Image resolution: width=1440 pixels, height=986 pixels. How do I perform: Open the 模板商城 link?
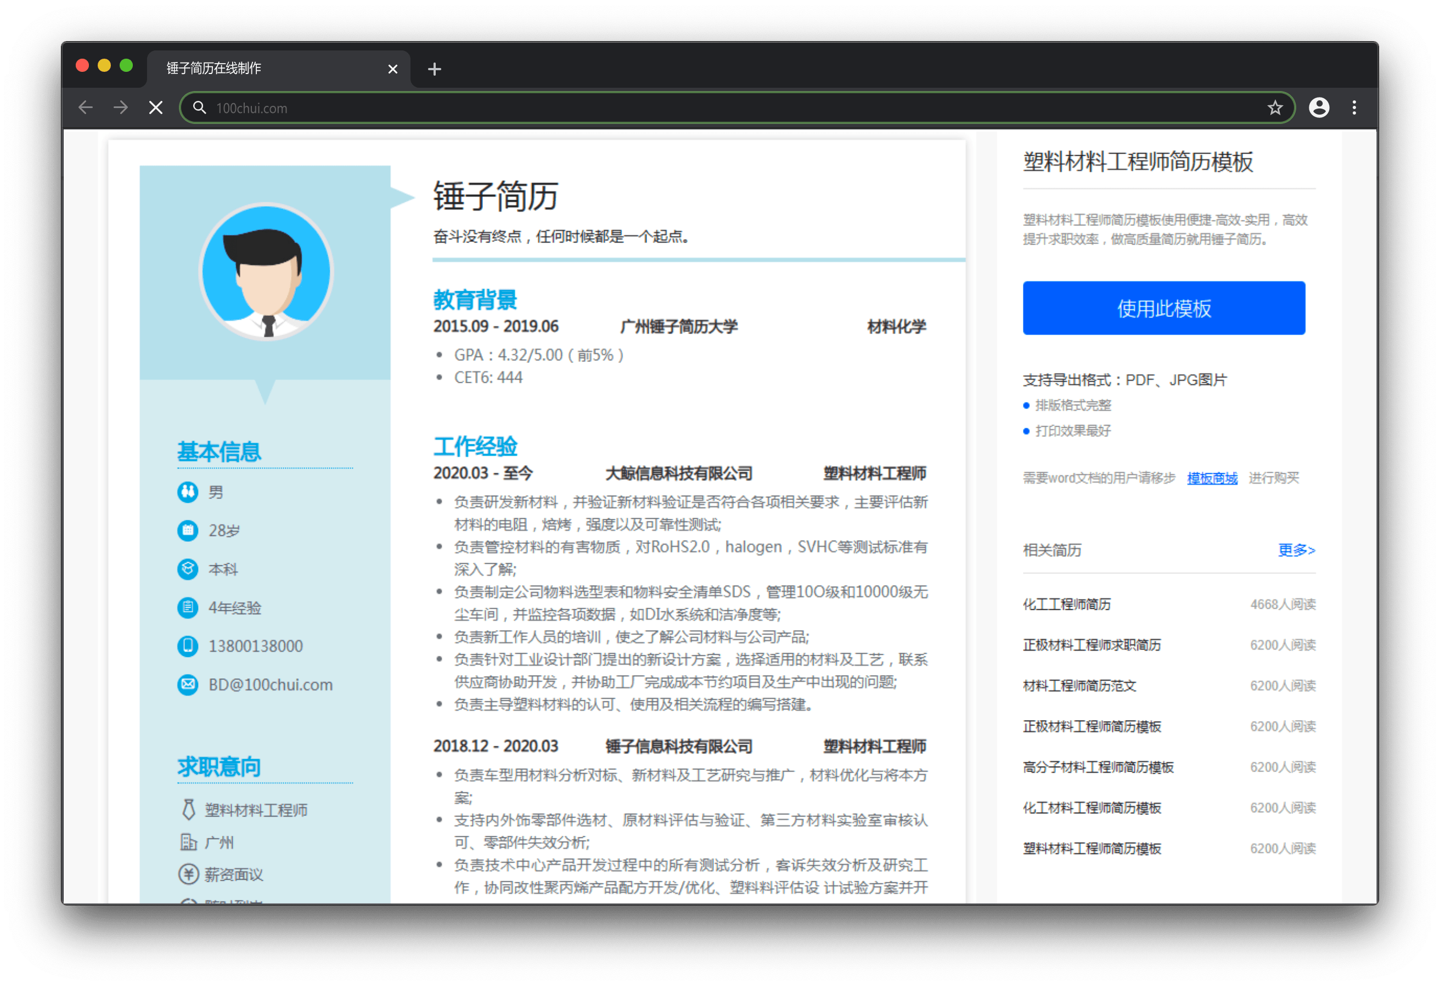pyautogui.click(x=1212, y=478)
